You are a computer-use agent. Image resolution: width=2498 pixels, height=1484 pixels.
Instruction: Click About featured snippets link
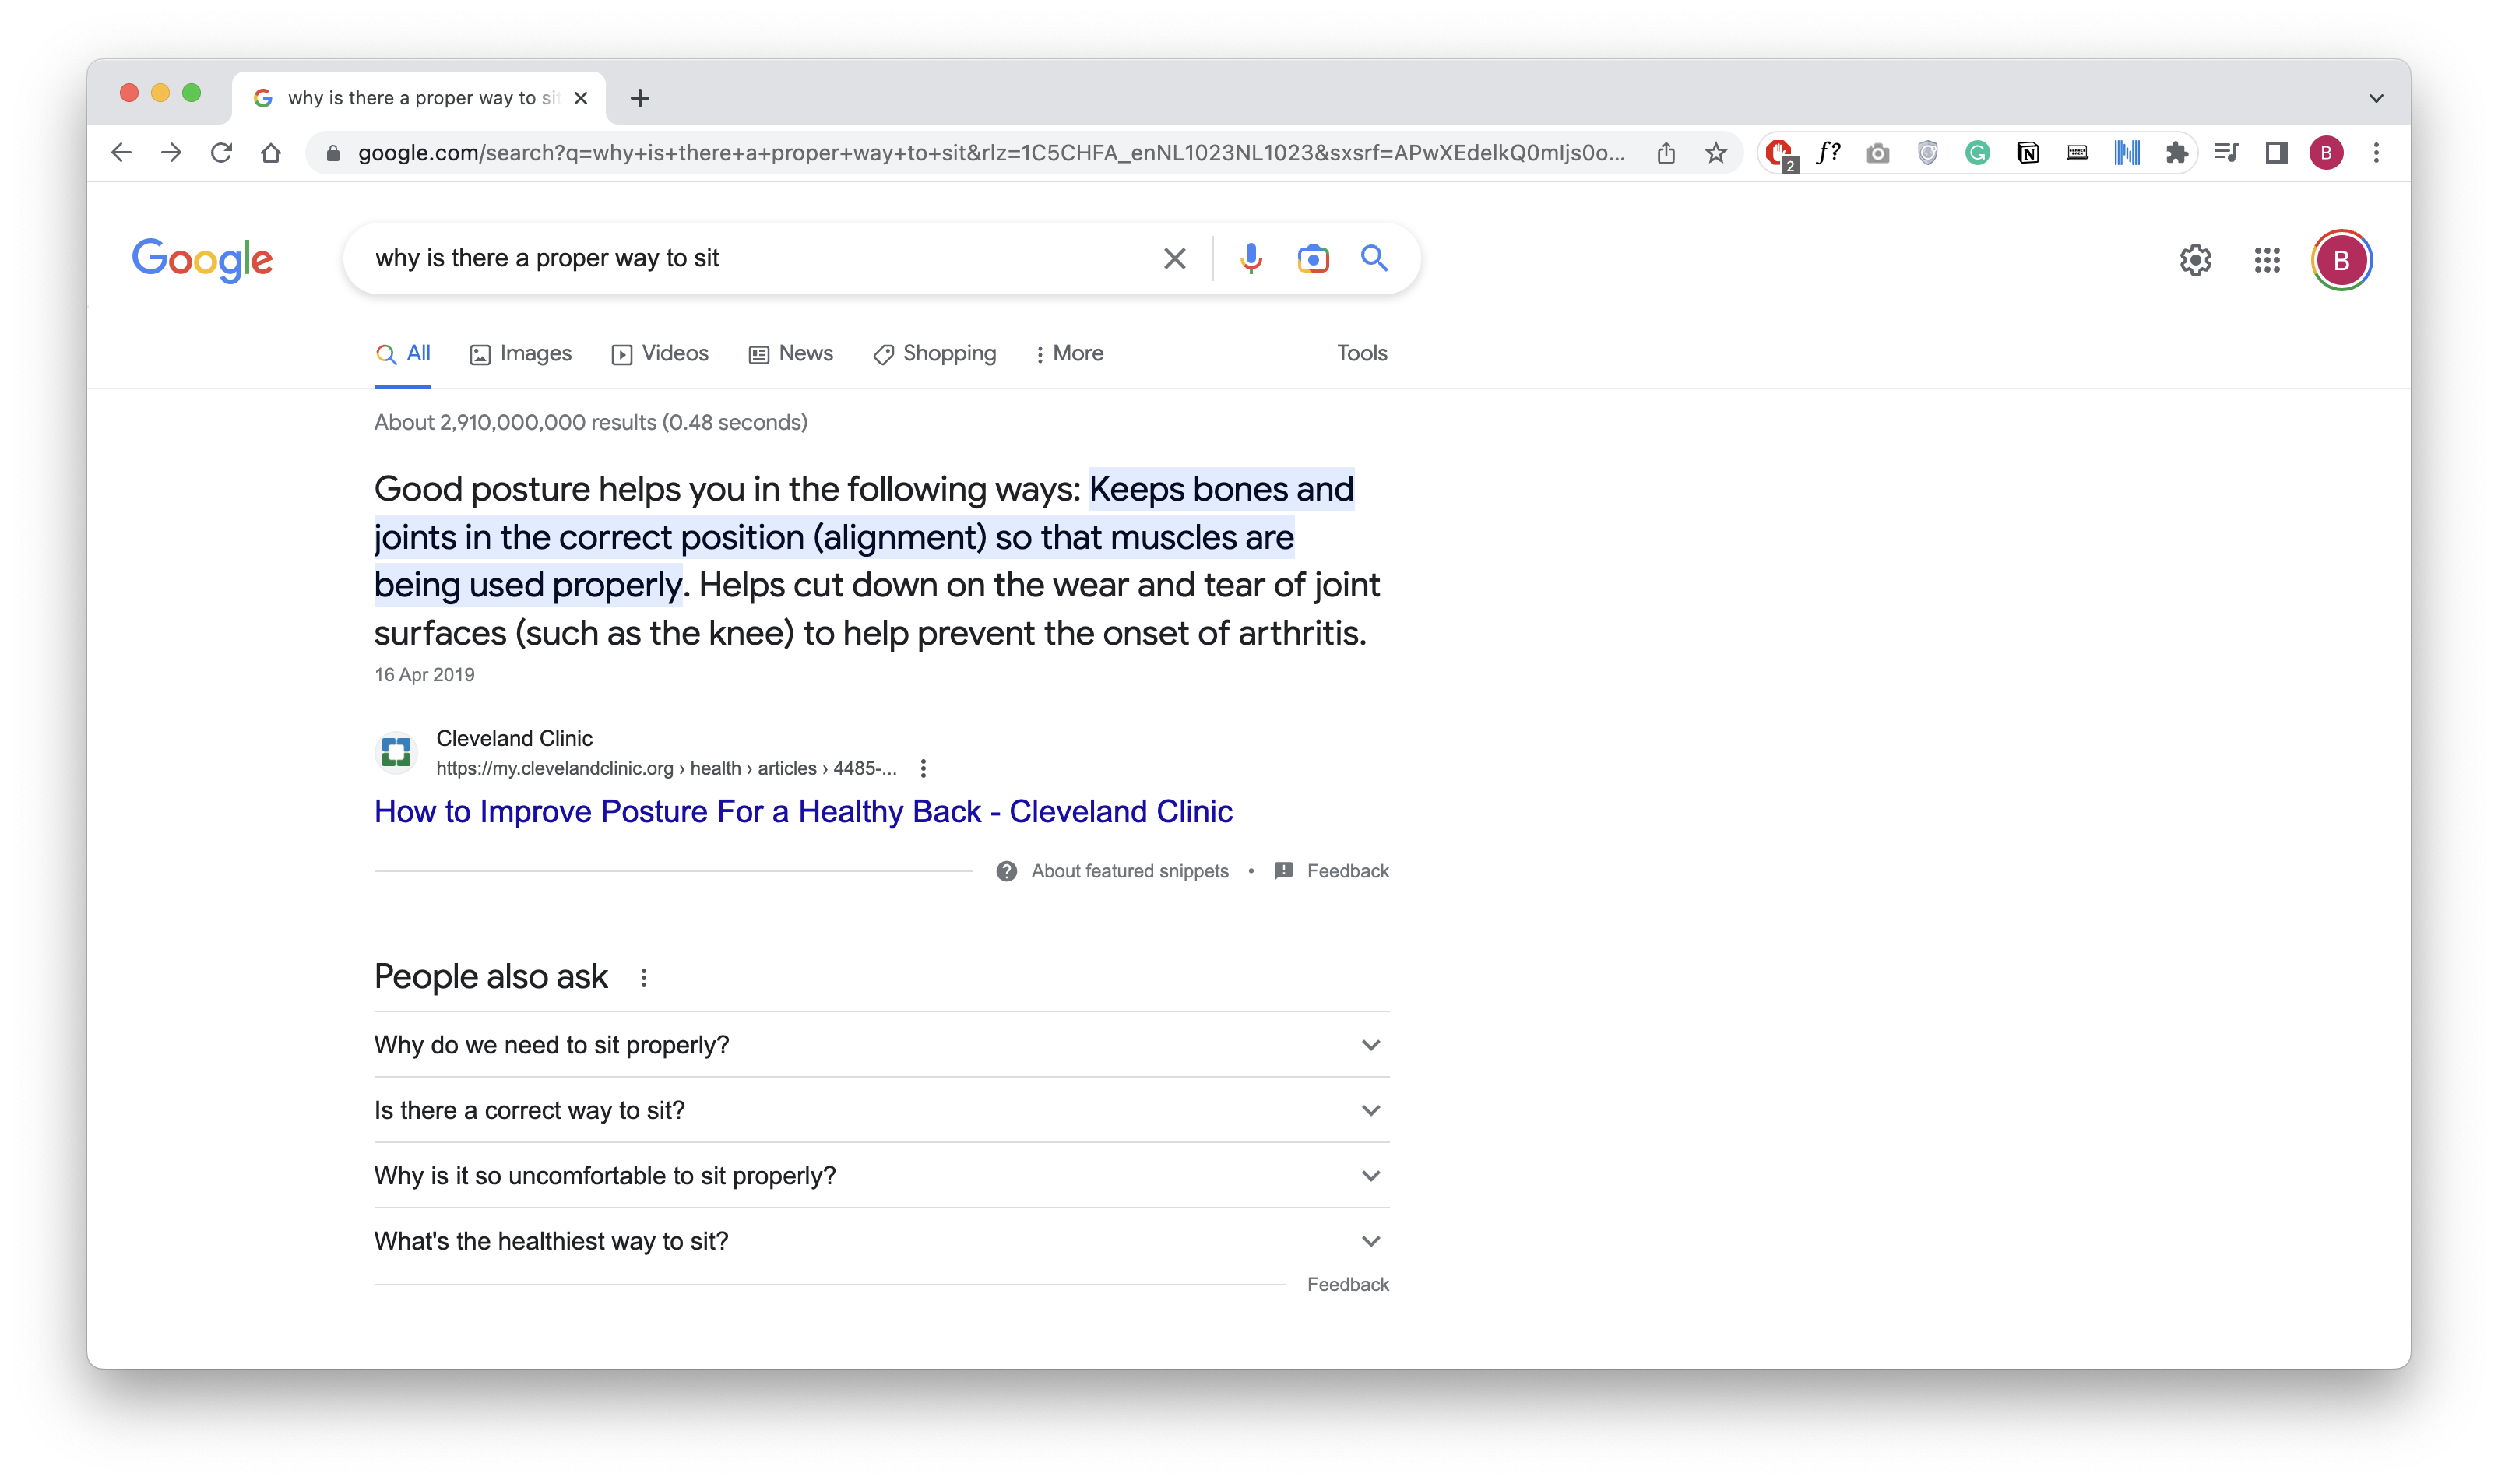[1129, 871]
